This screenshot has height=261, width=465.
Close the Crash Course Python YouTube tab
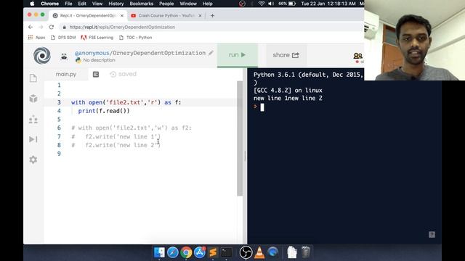tap(200, 16)
